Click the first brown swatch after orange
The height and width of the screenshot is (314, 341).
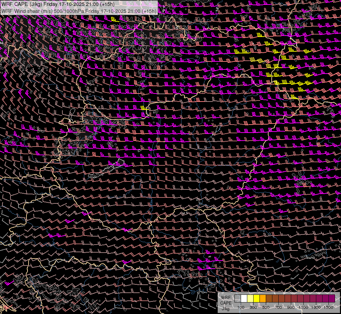pyautogui.click(x=269, y=298)
